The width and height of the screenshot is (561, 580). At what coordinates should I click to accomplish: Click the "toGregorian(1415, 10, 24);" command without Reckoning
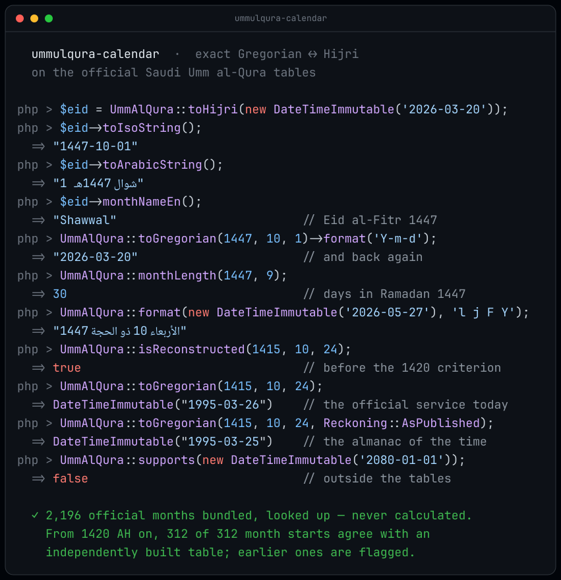tap(191, 386)
